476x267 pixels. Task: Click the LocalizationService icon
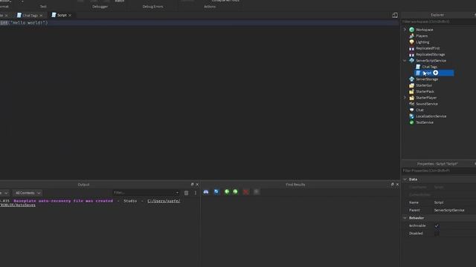point(411,116)
